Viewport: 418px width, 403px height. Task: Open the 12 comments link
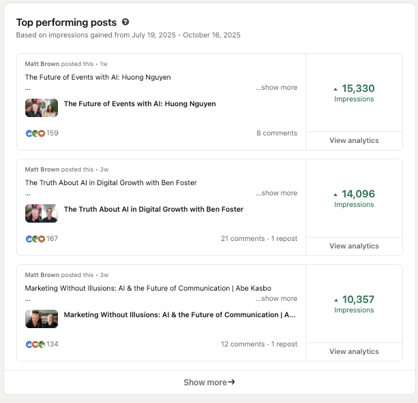(x=243, y=344)
